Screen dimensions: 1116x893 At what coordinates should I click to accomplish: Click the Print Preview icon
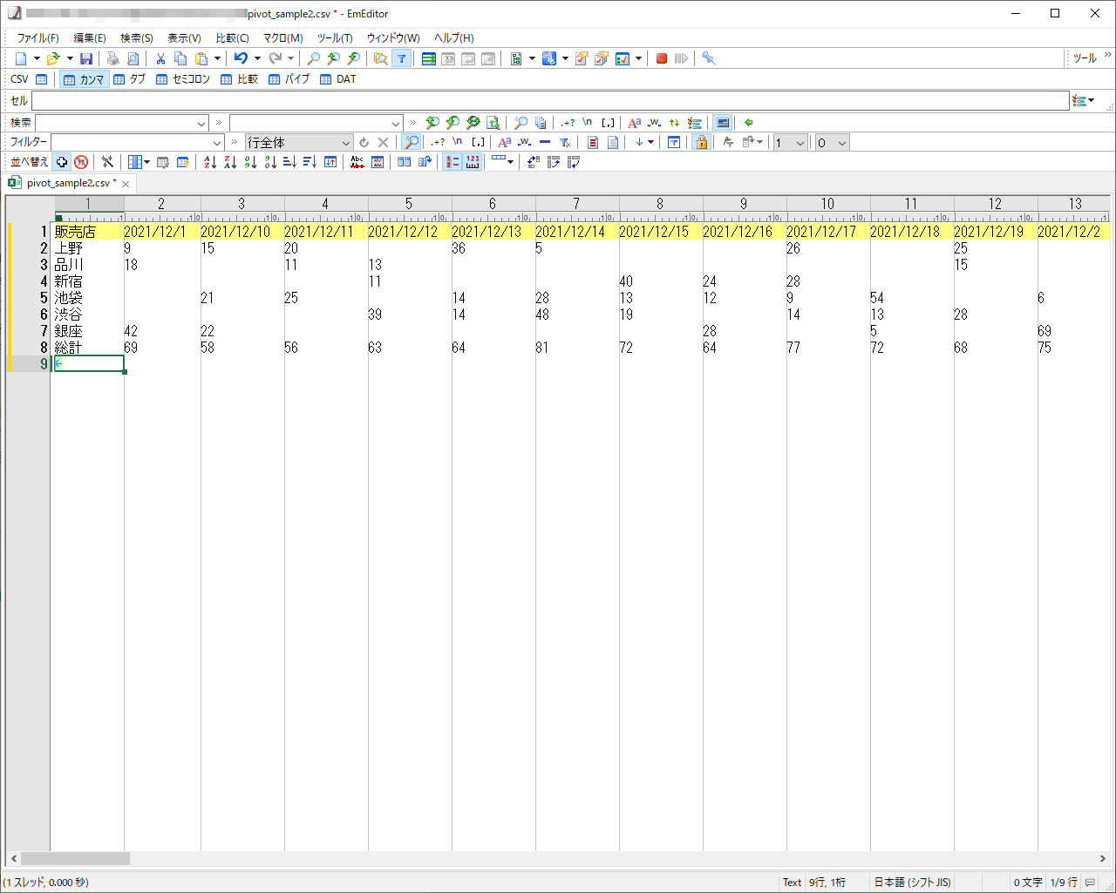[133, 58]
